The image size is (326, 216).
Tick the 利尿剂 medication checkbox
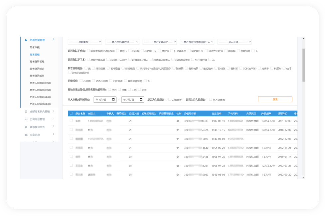pos(272,68)
